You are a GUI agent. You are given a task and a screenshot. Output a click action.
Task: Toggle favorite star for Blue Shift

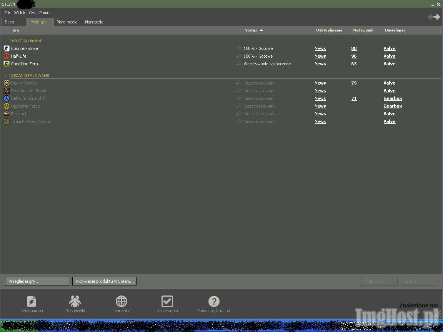pyautogui.click(x=239, y=98)
